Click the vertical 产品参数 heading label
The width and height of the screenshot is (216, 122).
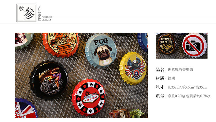coord(39,13)
